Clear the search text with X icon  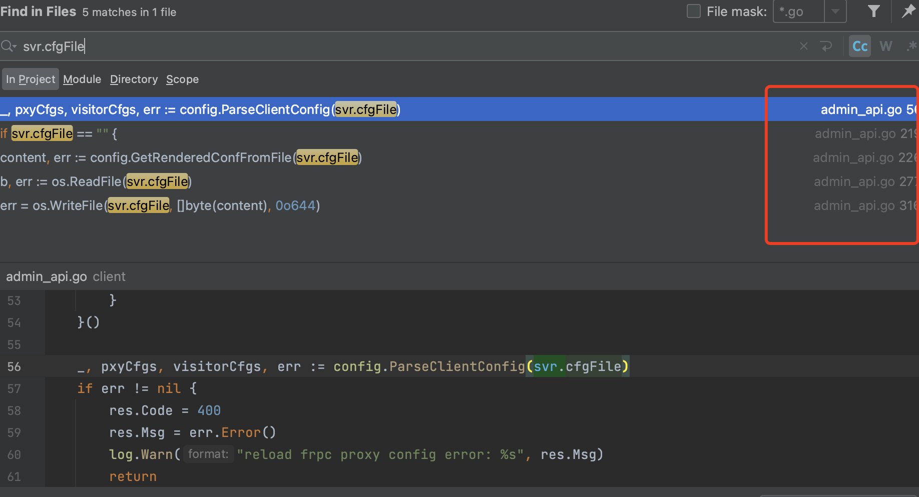(x=804, y=46)
